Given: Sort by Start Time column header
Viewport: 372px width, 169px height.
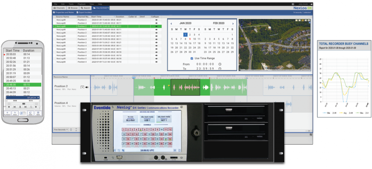Looking at the screenshot, I should tap(103, 17).
